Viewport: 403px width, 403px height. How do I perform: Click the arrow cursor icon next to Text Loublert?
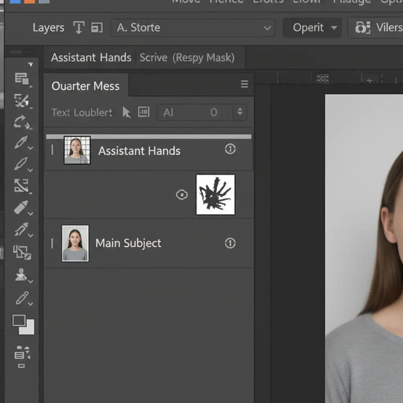point(126,113)
